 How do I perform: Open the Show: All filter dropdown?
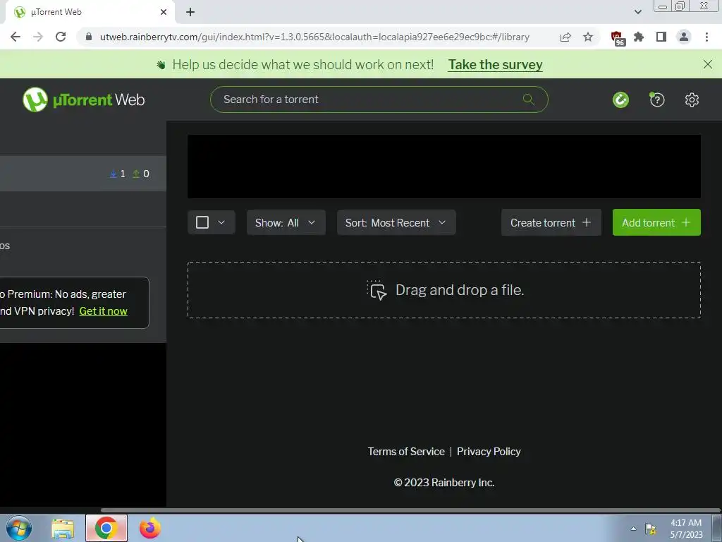tap(286, 222)
